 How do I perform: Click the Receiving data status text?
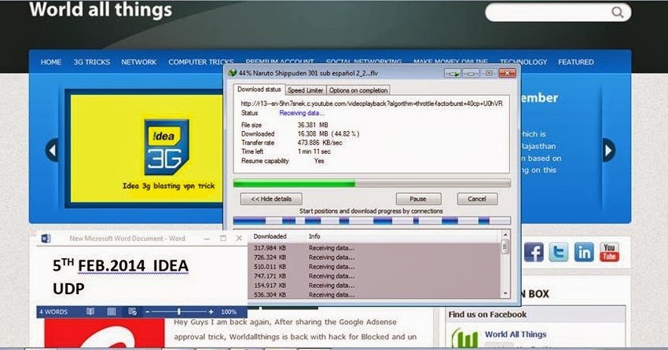tap(302, 113)
